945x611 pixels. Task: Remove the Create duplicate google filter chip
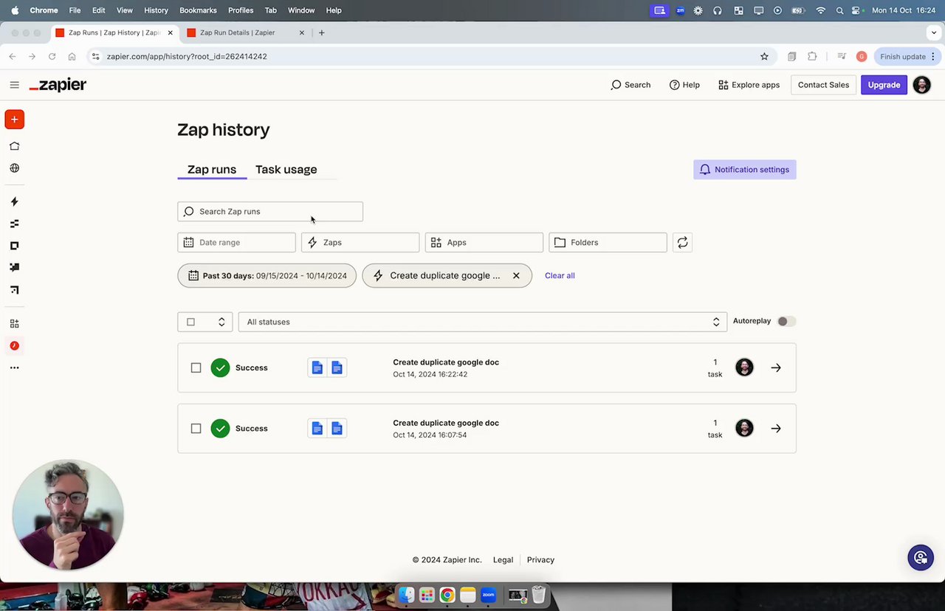(516, 275)
